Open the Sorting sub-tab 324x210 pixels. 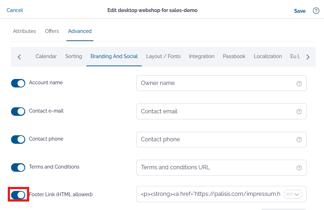click(74, 56)
